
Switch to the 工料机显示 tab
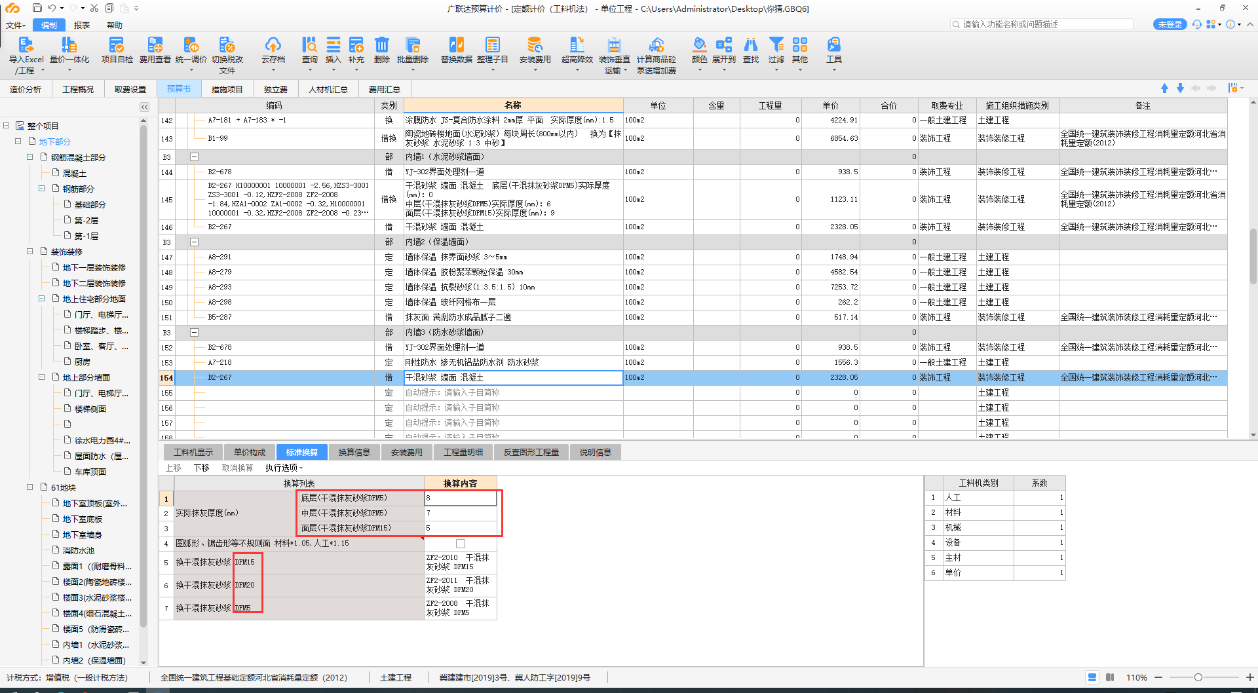pos(193,452)
